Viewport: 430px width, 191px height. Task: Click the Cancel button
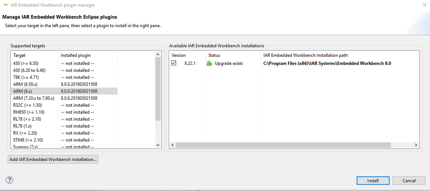409,181
